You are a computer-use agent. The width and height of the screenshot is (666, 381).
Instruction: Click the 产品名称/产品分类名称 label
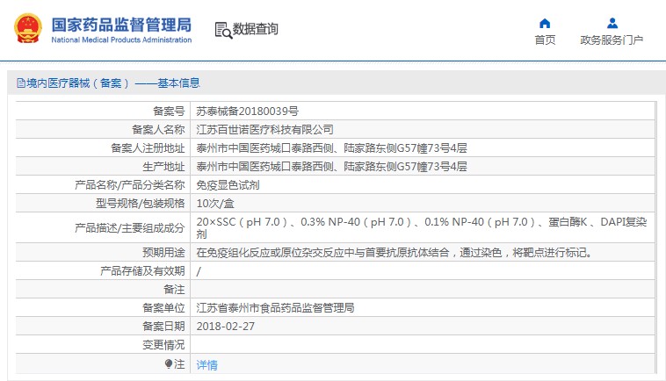point(130,185)
